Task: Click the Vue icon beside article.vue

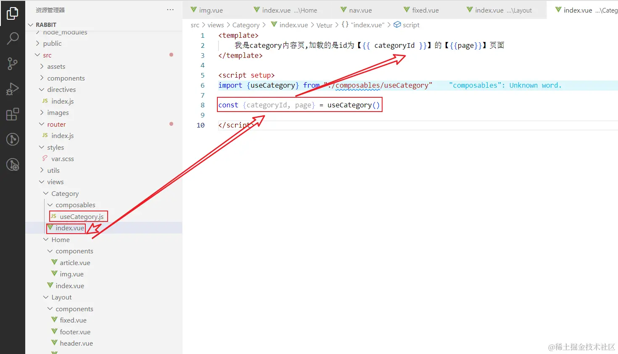Action: point(54,262)
